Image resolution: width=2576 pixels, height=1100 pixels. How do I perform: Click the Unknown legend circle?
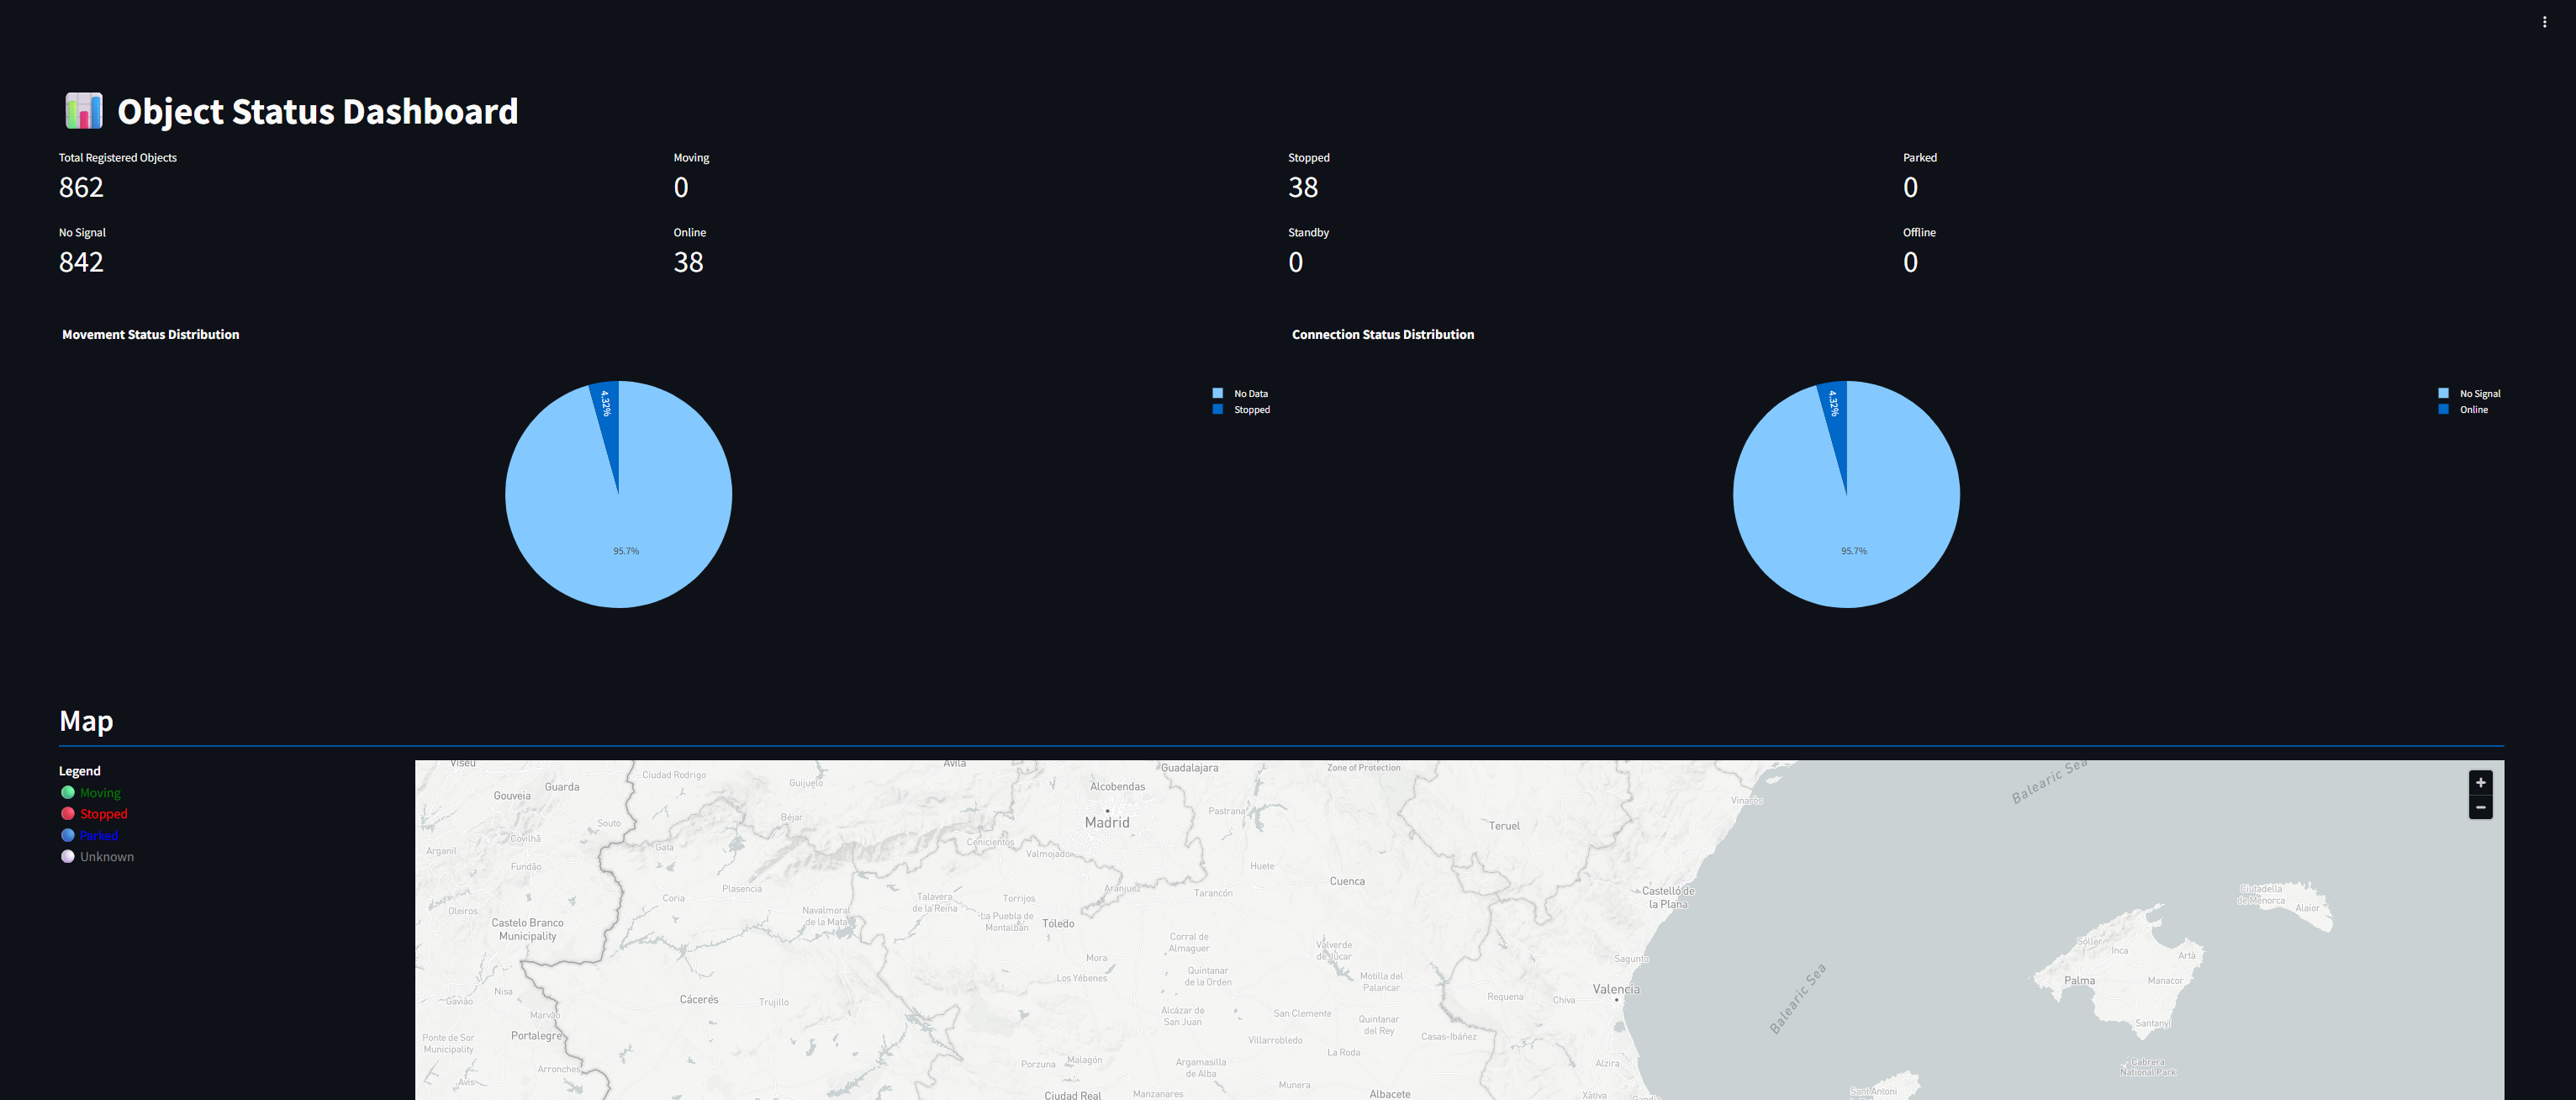[68, 857]
